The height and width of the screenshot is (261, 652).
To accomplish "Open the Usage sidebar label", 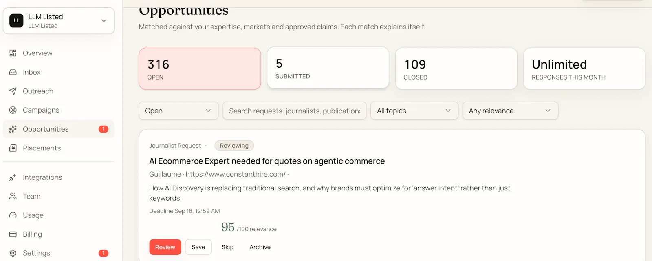I will [33, 215].
